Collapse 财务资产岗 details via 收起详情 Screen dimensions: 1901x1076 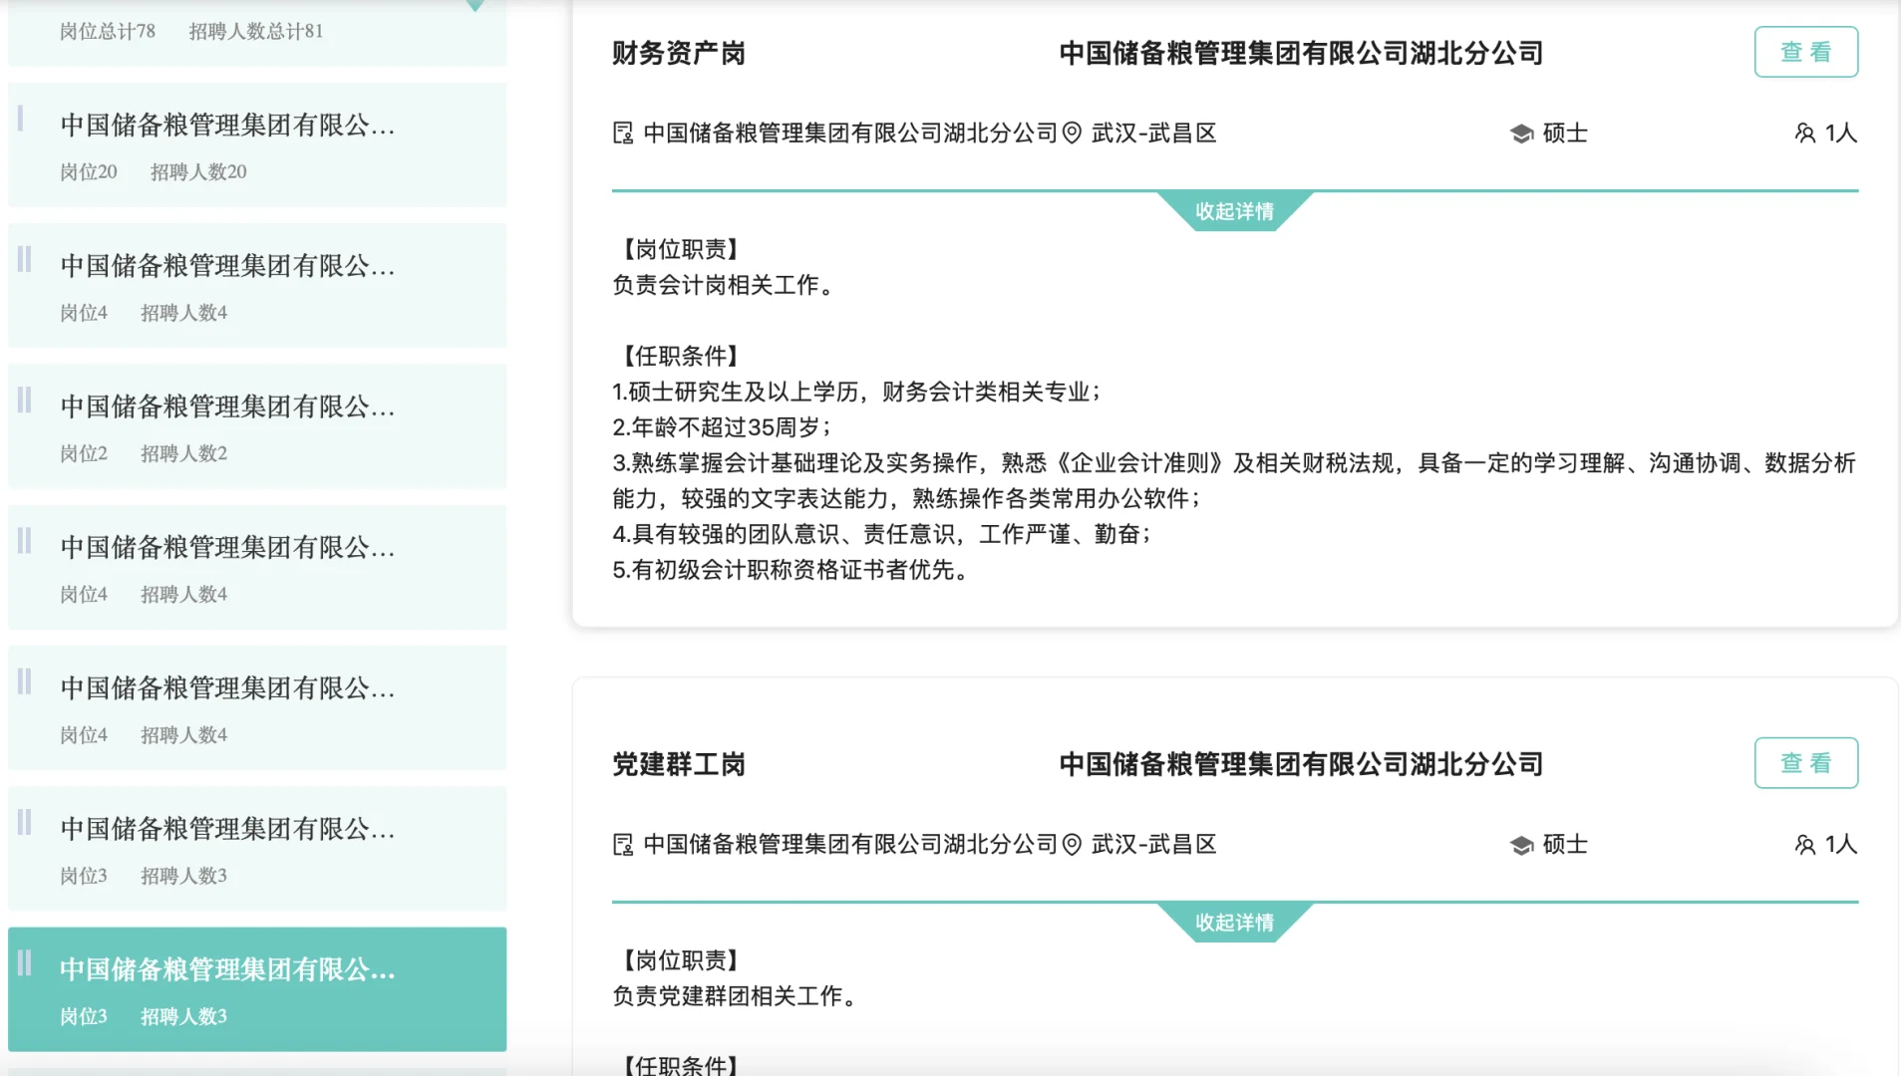click(x=1236, y=210)
